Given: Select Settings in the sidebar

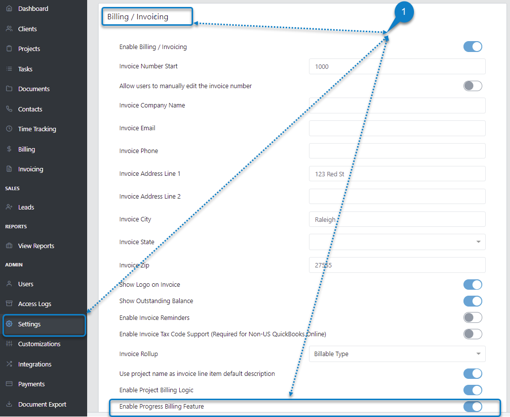Looking at the screenshot, I should [x=29, y=324].
